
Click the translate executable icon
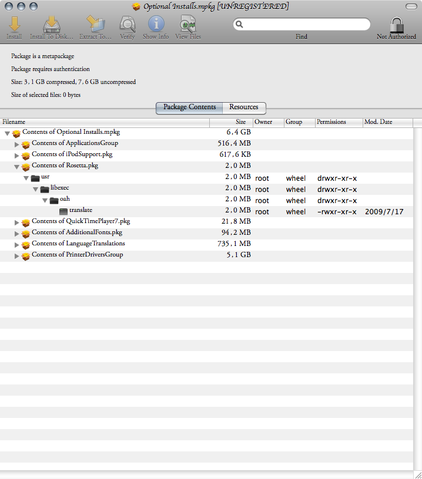(63, 211)
